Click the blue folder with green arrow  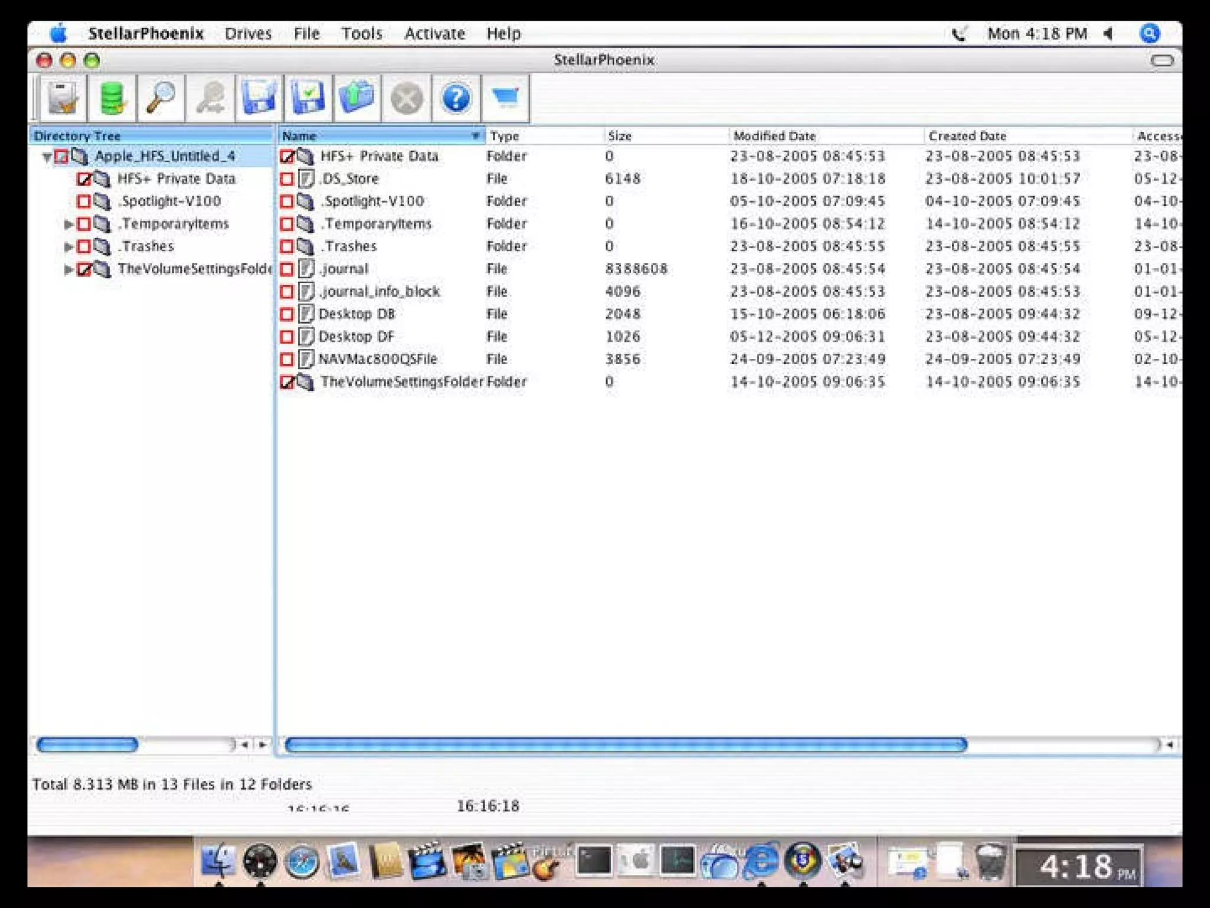point(357,98)
